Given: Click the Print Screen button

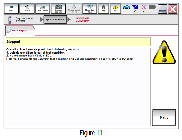Looking at the screenshot, I should click(x=43, y=9).
